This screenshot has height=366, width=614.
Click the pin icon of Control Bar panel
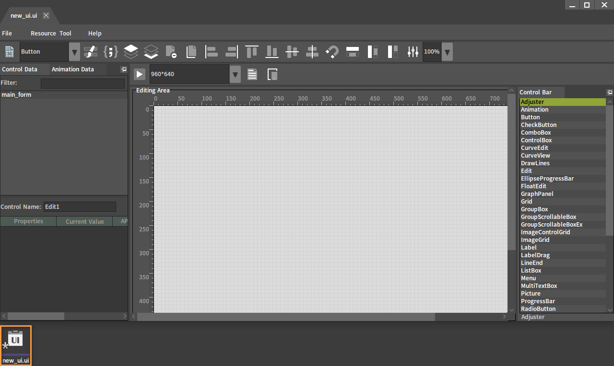tap(610, 92)
